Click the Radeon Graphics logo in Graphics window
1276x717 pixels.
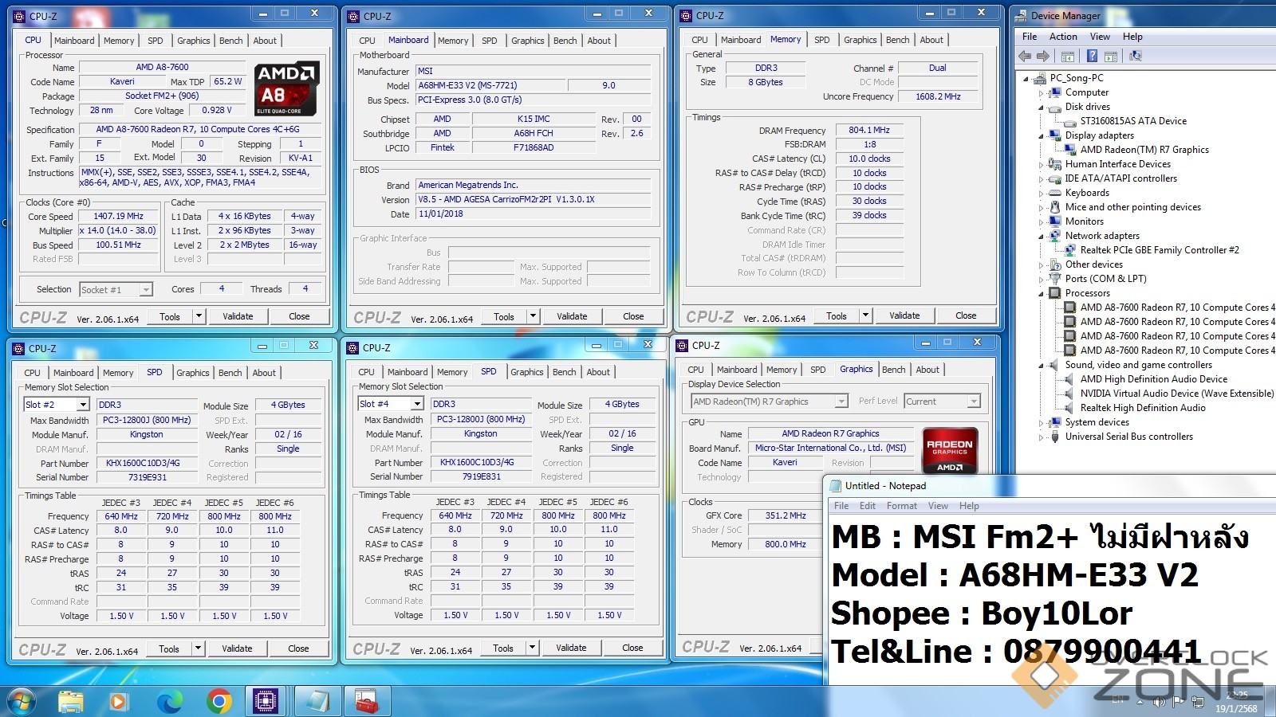[949, 451]
